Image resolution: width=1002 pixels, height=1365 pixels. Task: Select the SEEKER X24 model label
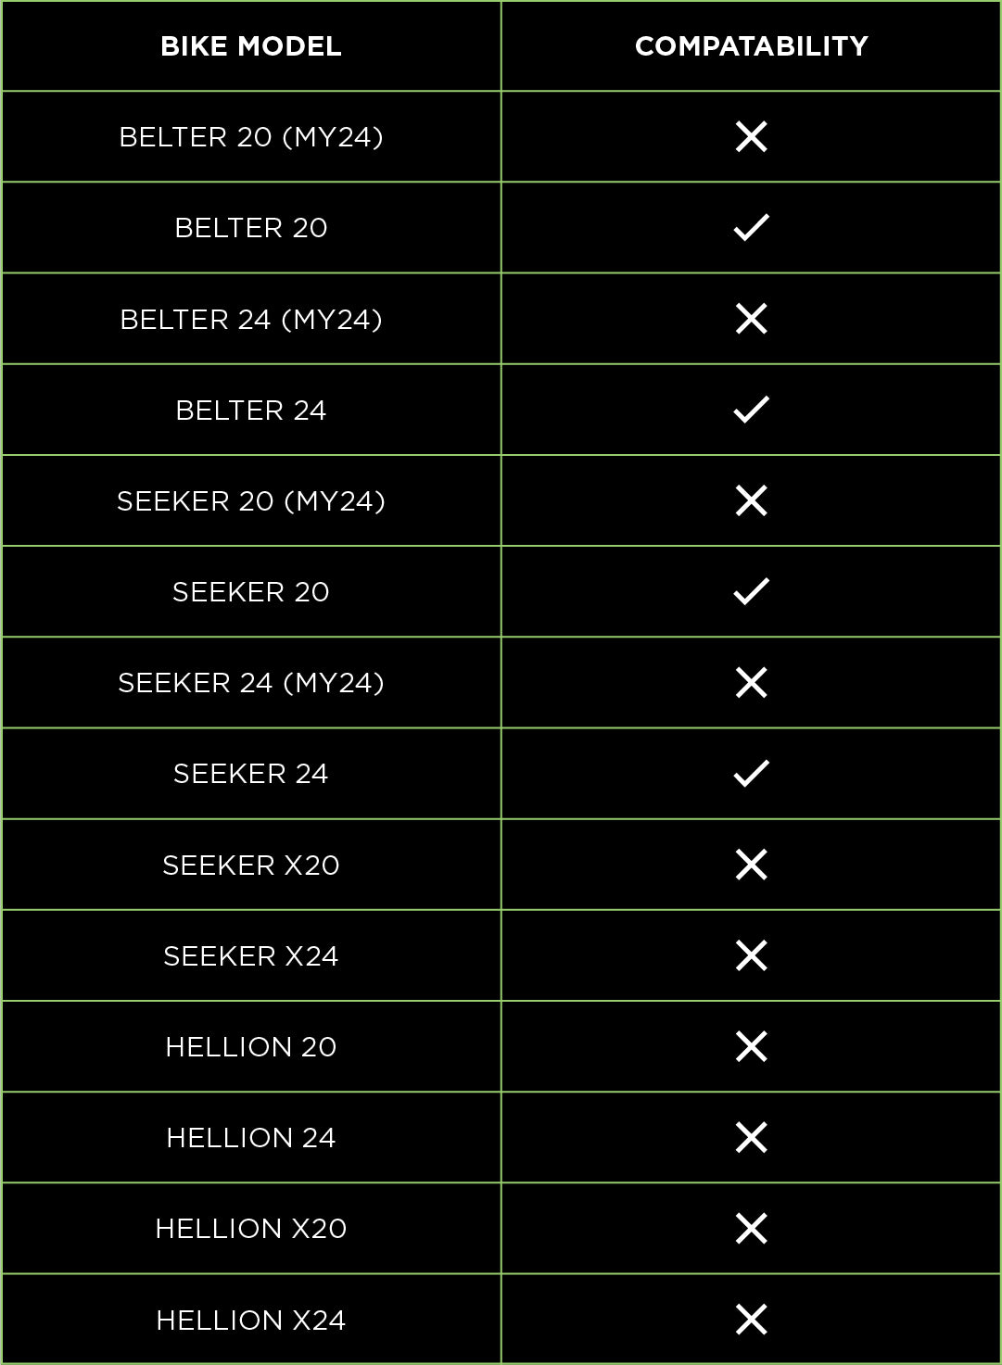coord(251,955)
